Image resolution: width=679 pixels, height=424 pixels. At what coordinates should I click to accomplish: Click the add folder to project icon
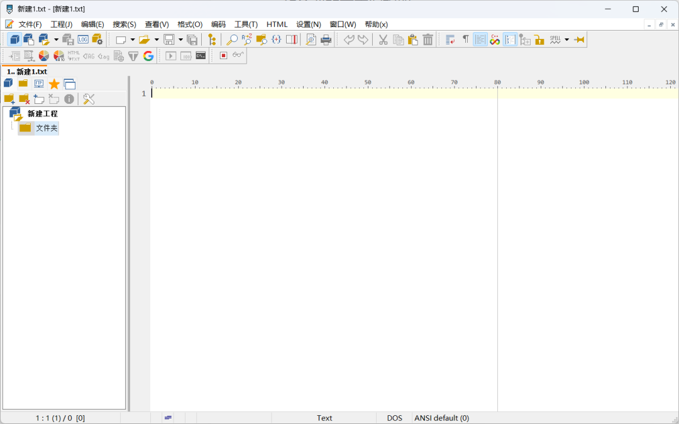pyautogui.click(x=9, y=99)
